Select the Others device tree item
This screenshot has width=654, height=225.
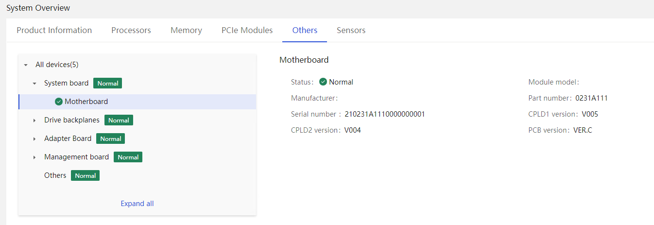pos(55,175)
